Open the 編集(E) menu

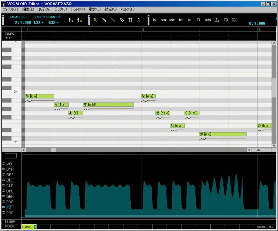[x=28, y=9]
